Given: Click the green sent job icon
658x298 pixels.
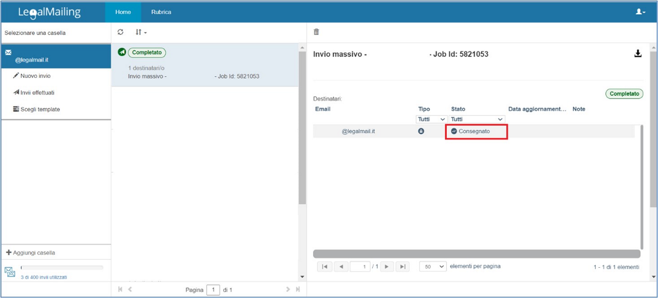Looking at the screenshot, I should coord(122,52).
